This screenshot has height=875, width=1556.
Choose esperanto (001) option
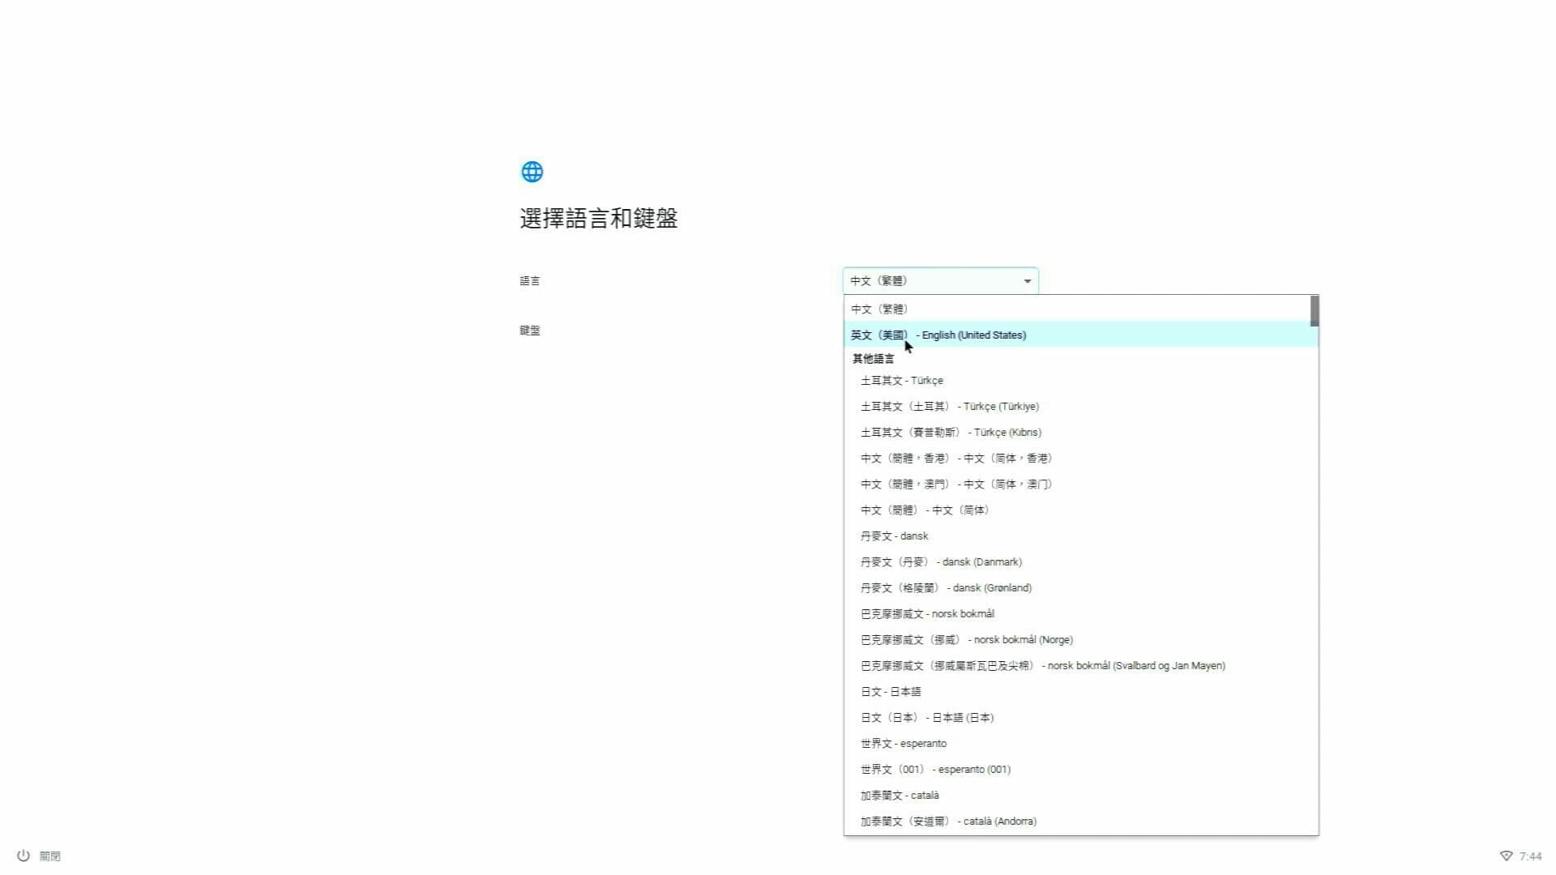pos(935,770)
